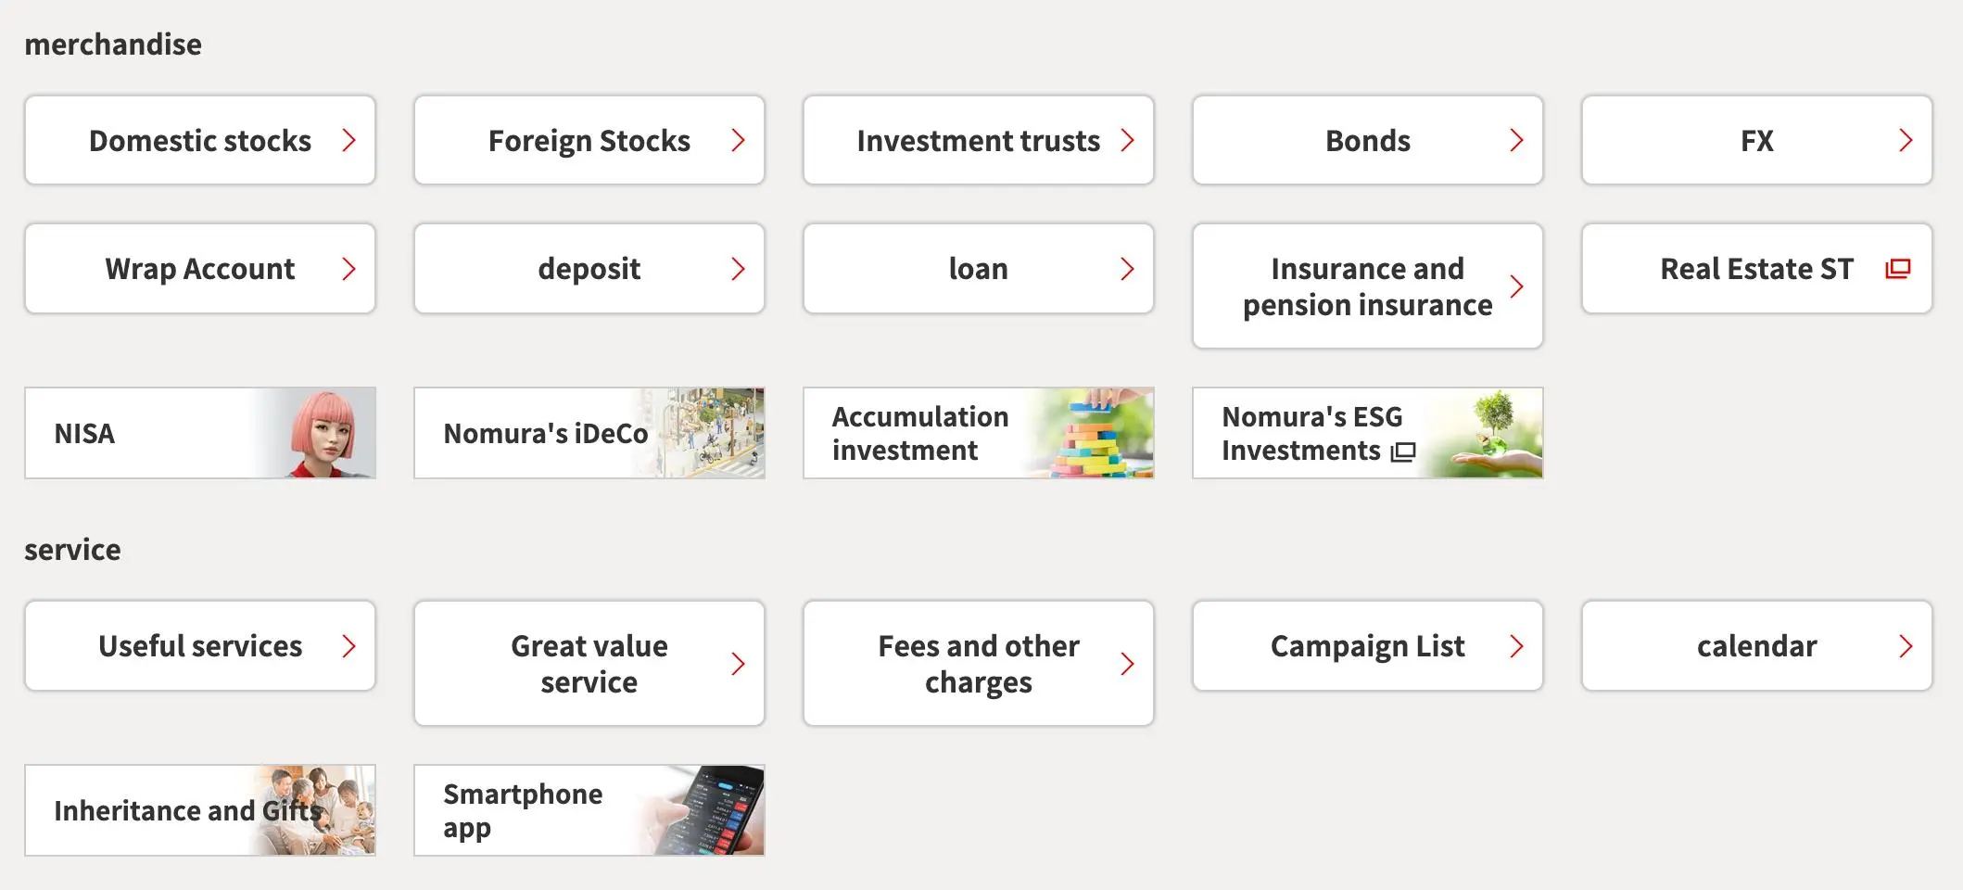Viewport: 1963px width, 890px height.
Task: Click the chevron on the calendar button
Action: pos(1906,646)
